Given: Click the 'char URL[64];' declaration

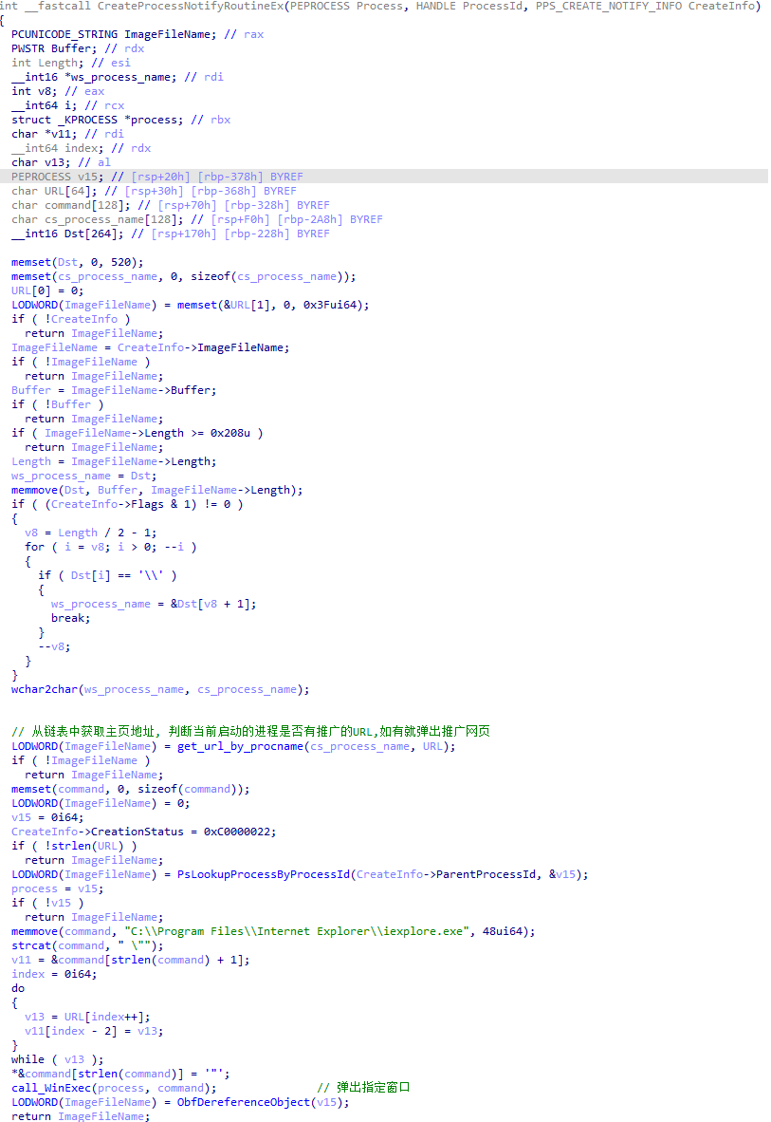Looking at the screenshot, I should coord(54,191).
